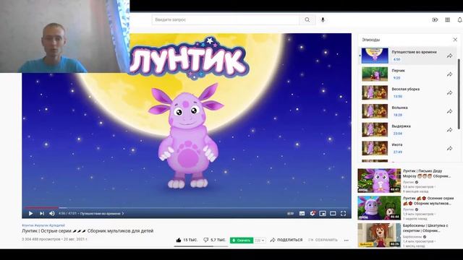This screenshot has height=260, width=463.
Task: Open recommended video Письмо Деду Морозу
Action: click(x=379, y=181)
